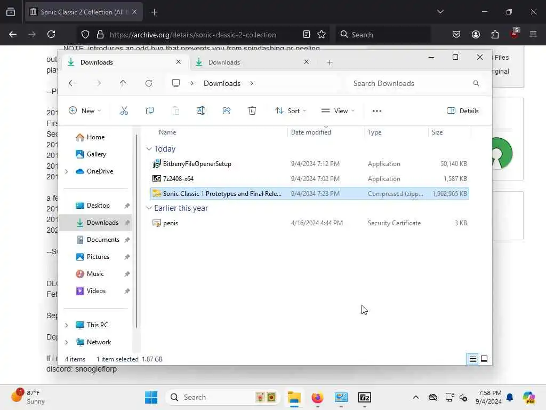Expand the This PC tree node
The height and width of the screenshot is (410, 546).
(67, 325)
